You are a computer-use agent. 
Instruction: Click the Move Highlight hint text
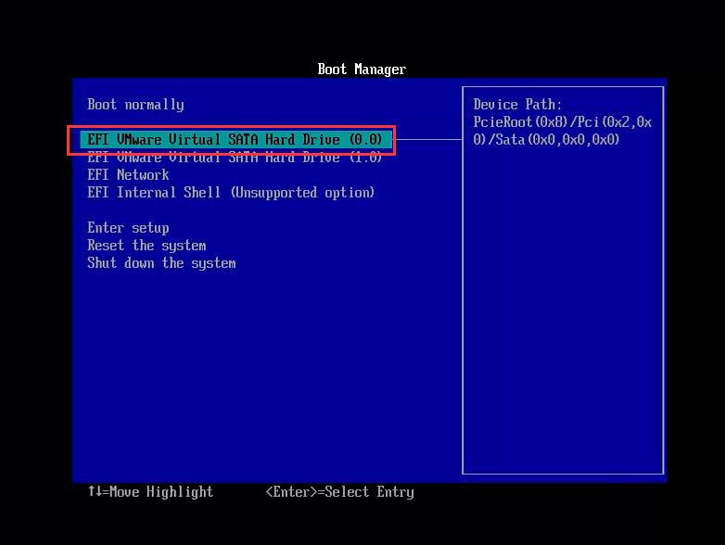160,492
